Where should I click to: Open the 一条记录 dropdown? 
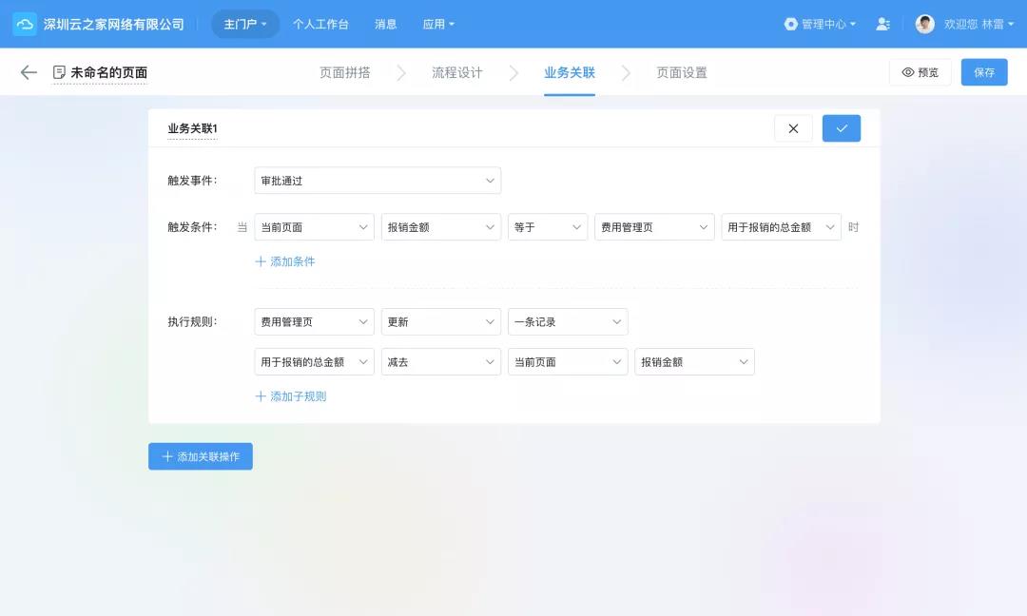568,322
